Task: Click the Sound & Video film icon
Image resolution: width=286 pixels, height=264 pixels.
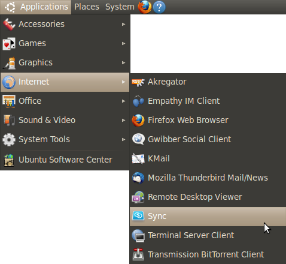Action: coord(9,120)
